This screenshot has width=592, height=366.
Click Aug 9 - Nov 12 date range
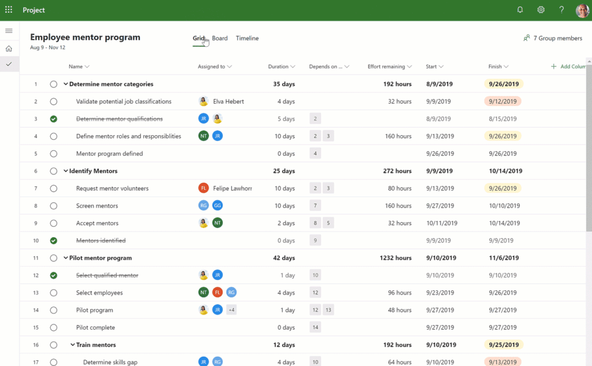point(47,47)
